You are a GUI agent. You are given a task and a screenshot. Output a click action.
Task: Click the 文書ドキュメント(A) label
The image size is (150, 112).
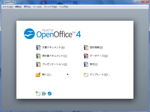click(53, 47)
